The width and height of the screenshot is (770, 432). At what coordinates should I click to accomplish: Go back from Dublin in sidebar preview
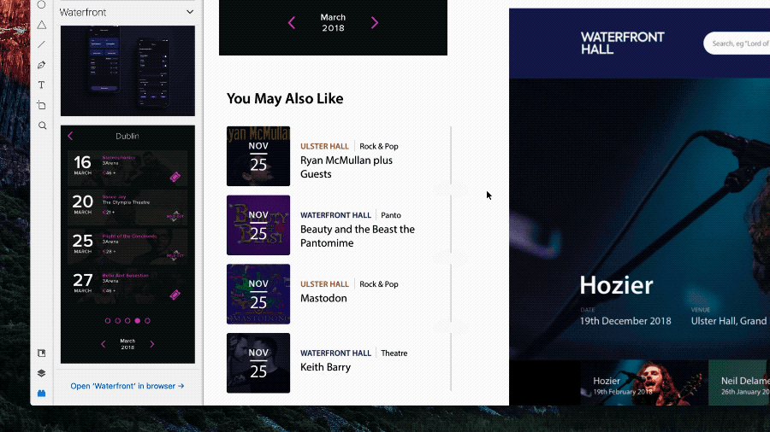tap(70, 136)
